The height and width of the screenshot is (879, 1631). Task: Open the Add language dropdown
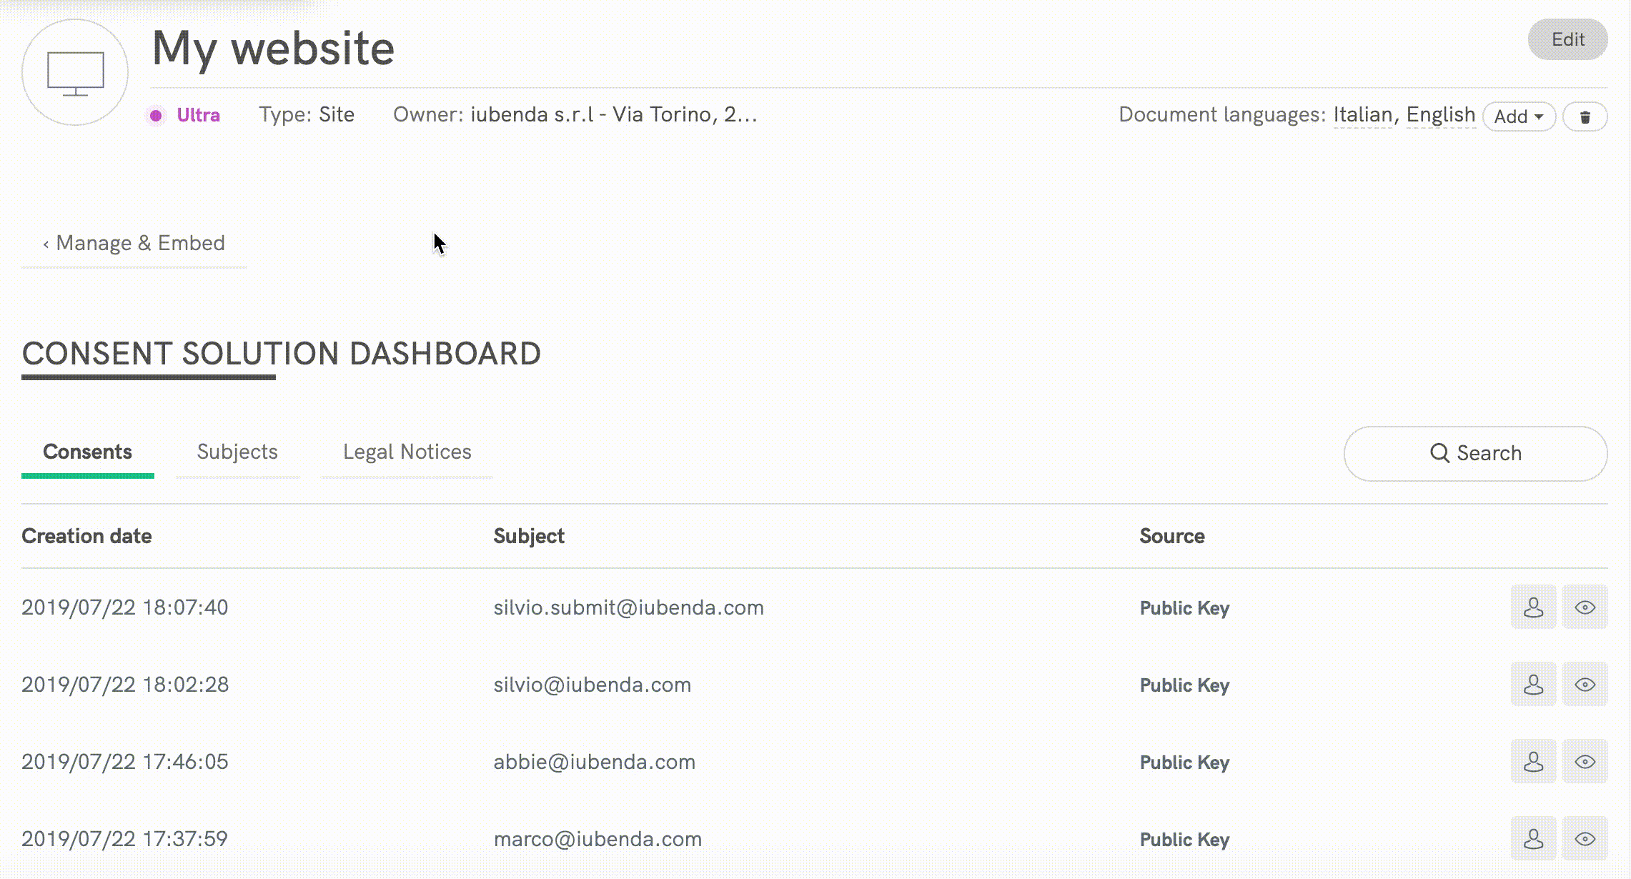1519,116
